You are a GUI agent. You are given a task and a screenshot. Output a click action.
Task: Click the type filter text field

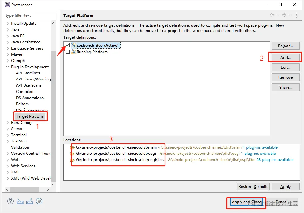[30, 15]
